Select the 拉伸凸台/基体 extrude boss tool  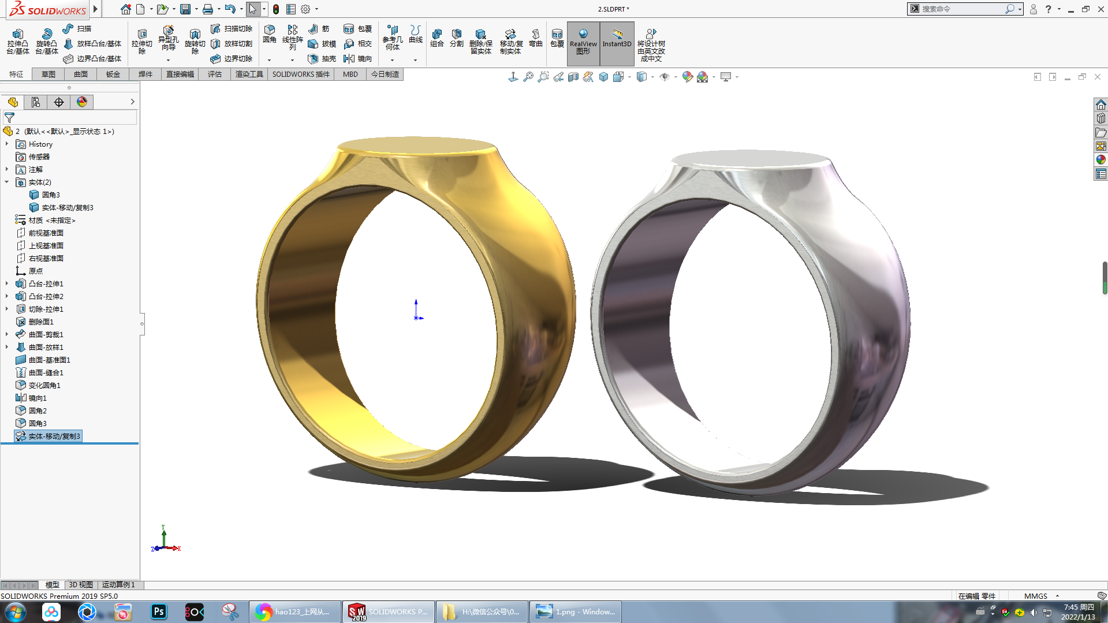18,42
